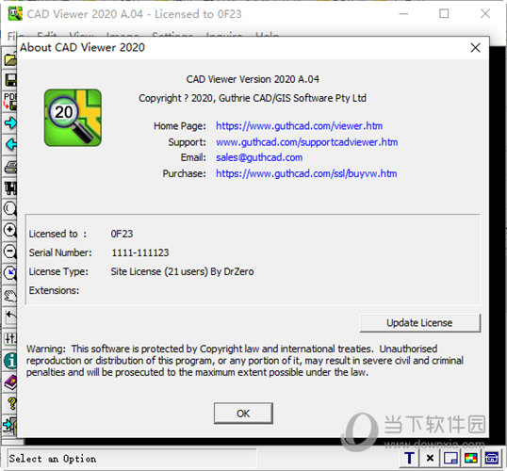Viewport: 507px width, 471px height.
Task: Click the CAD Viewer 20 logo image
Action: click(x=73, y=118)
